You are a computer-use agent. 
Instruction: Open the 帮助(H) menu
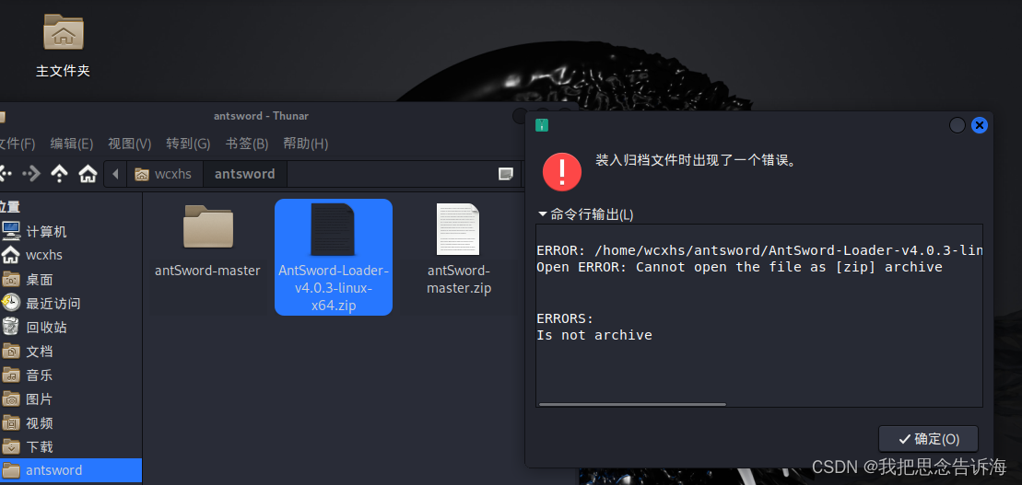tap(306, 144)
